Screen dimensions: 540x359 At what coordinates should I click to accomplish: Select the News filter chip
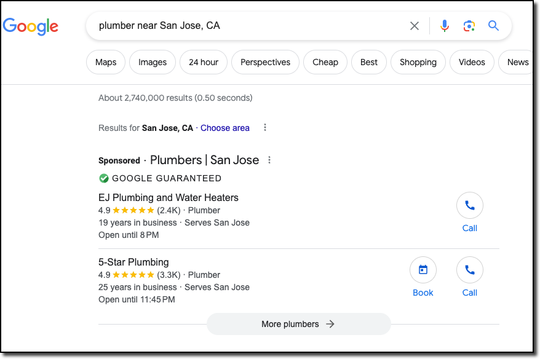click(516, 62)
